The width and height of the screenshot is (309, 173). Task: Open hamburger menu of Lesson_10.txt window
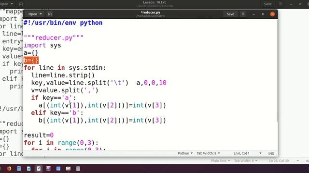click(x=280, y=4)
